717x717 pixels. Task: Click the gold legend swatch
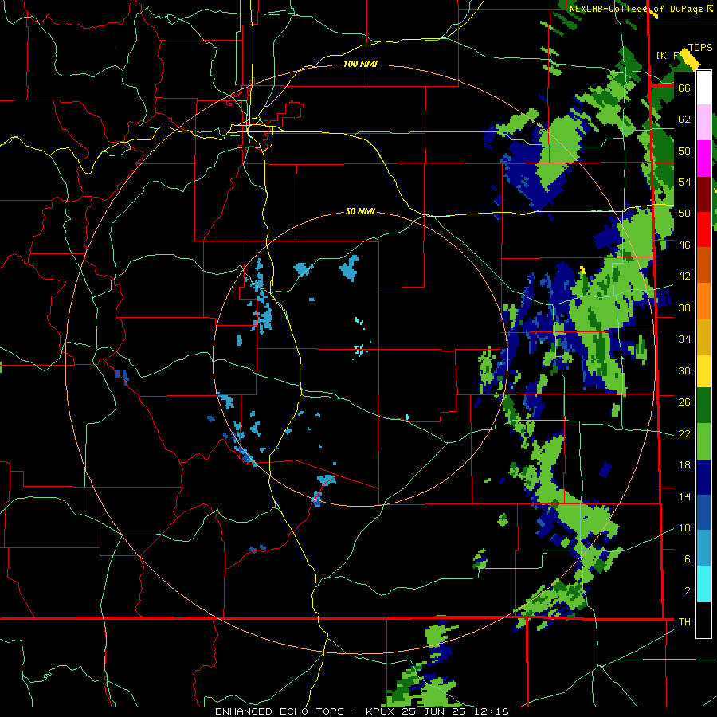pos(703,338)
